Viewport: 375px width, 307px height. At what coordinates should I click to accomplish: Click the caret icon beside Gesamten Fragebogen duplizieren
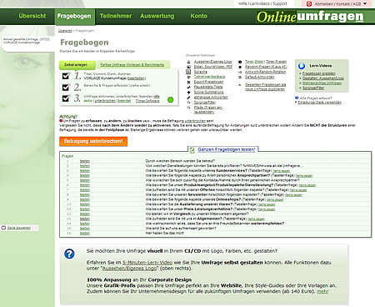pyautogui.click(x=240, y=85)
